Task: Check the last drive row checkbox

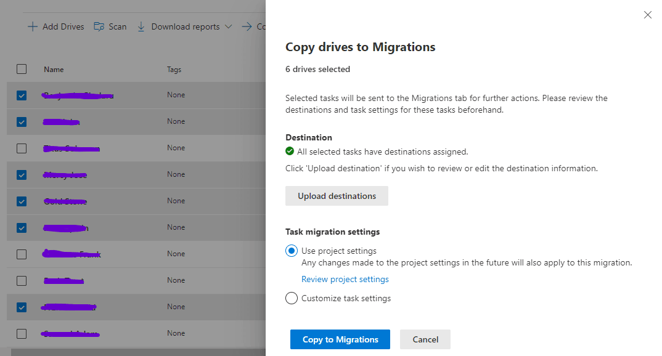Action: (x=22, y=334)
